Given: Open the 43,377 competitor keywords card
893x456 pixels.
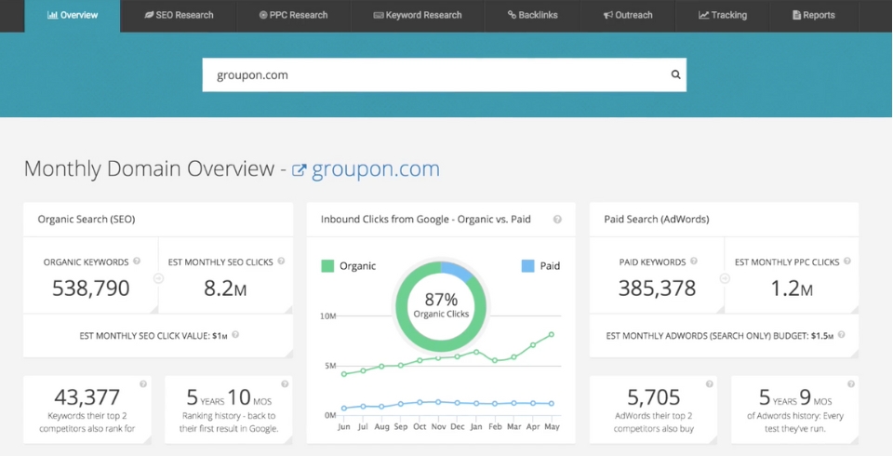Looking at the screenshot, I should click(x=87, y=409).
